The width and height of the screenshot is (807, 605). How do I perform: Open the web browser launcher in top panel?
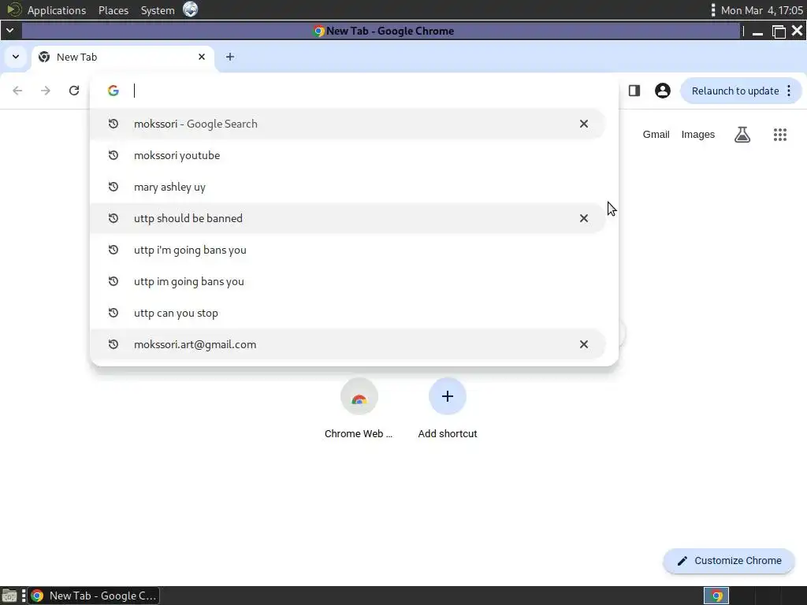pyautogui.click(x=191, y=9)
